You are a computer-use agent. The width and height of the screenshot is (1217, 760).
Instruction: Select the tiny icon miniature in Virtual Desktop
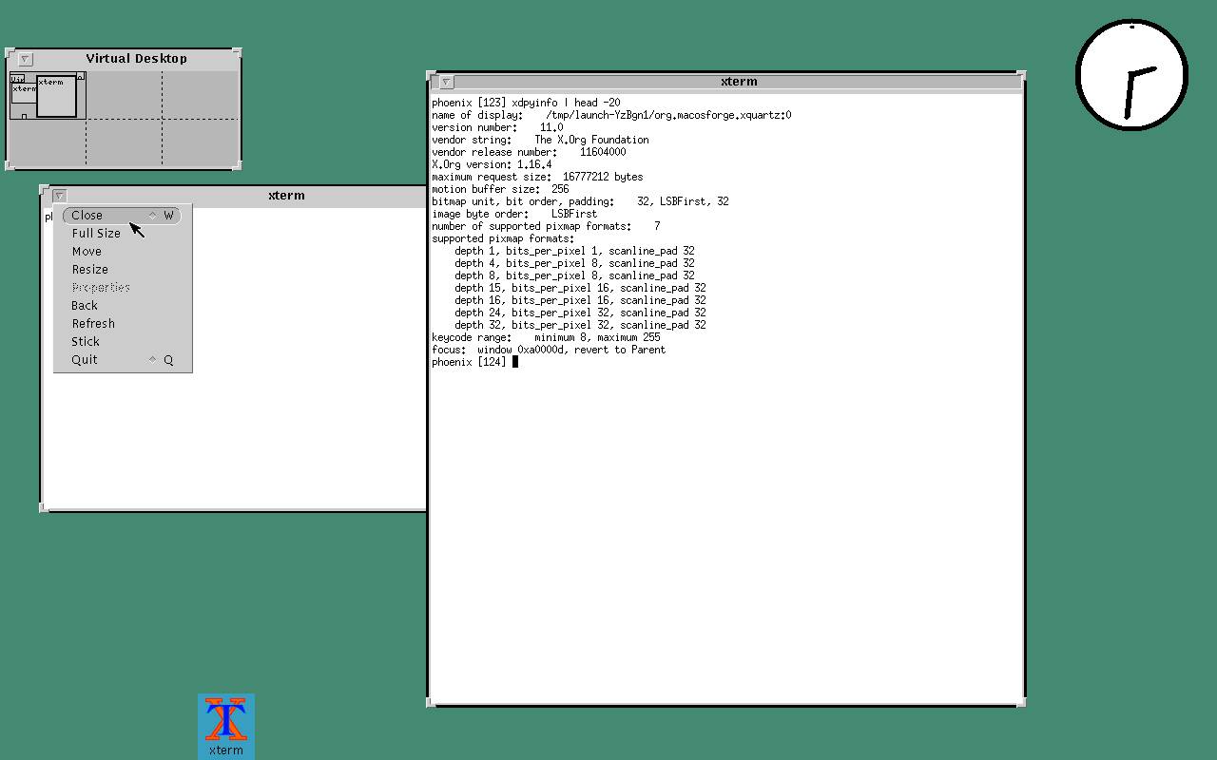[24, 117]
